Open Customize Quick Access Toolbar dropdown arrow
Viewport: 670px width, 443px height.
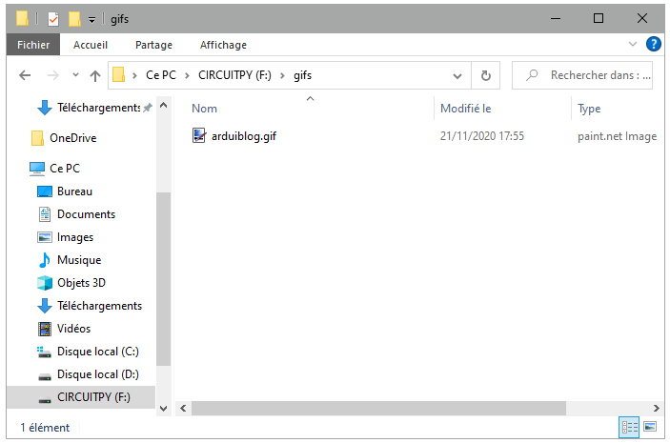(x=91, y=20)
